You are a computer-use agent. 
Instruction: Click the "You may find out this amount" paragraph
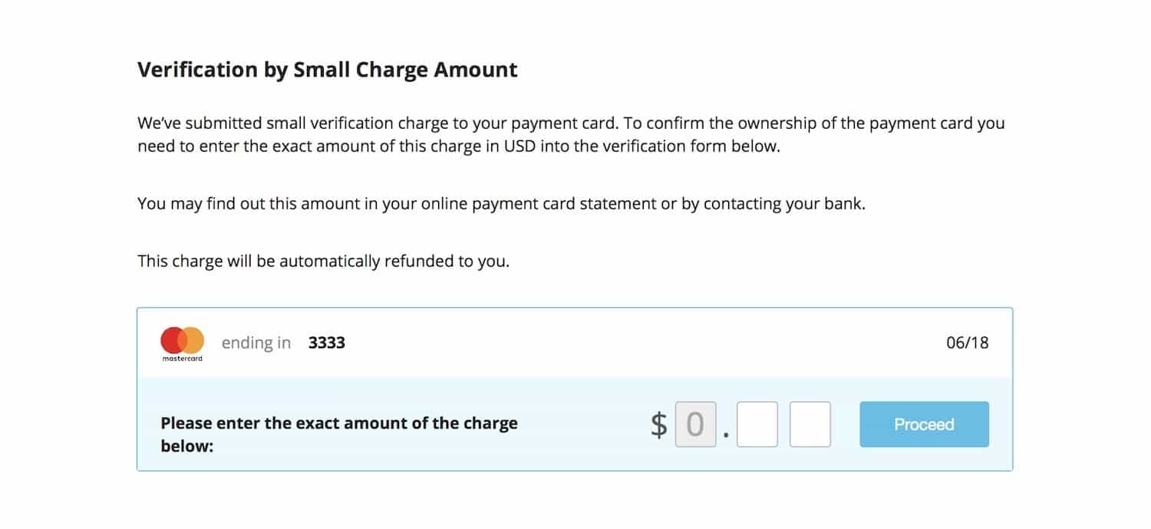click(501, 204)
